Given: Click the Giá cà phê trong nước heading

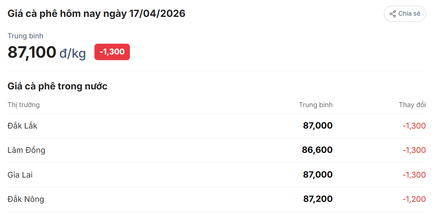Looking at the screenshot, I should 57,86.
